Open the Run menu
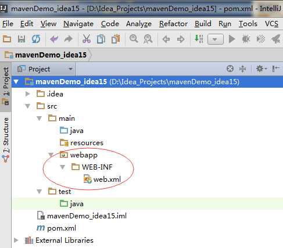Image resolution: width=283 pixels, height=248 pixels. (225, 24)
